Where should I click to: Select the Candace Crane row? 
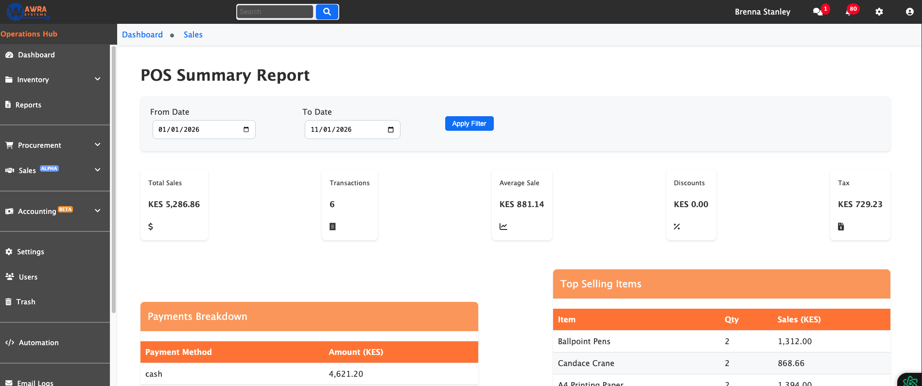tap(722, 363)
